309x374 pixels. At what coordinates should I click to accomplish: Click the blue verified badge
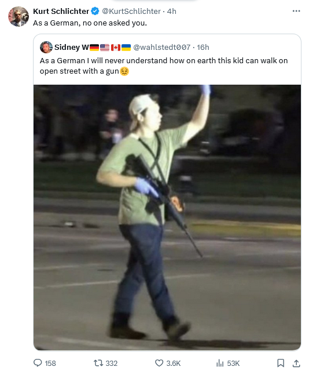pyautogui.click(x=95, y=11)
